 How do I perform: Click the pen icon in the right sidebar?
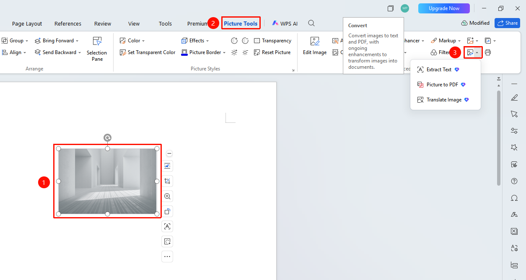pyautogui.click(x=514, y=98)
